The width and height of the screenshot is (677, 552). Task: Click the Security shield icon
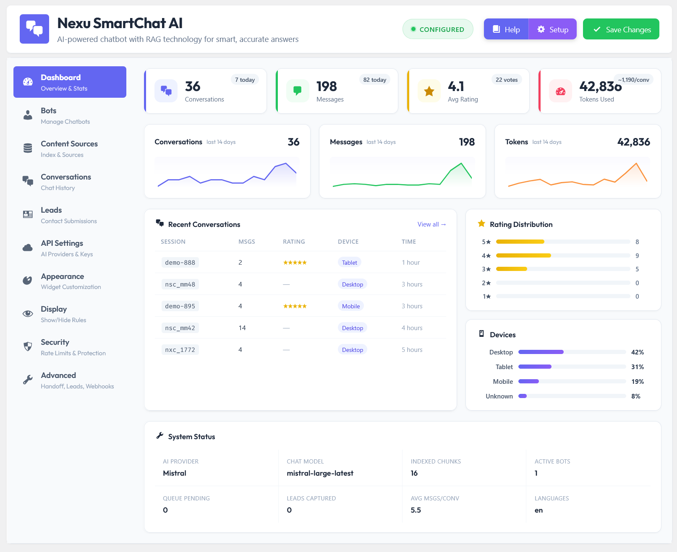(x=28, y=346)
